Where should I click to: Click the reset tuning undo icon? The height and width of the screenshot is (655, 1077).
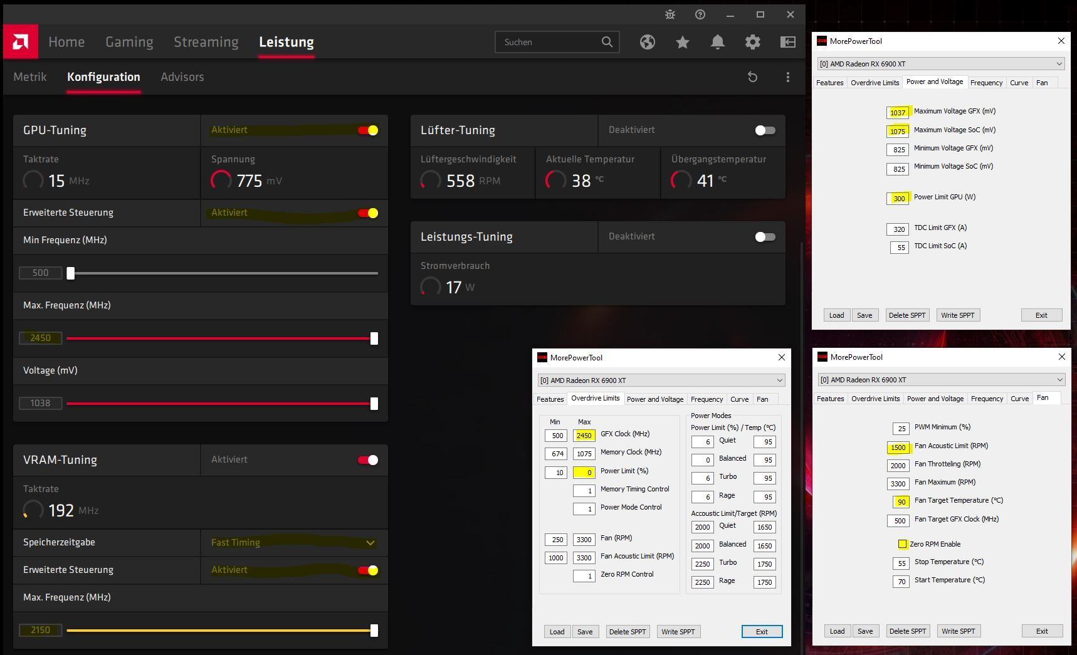753,77
